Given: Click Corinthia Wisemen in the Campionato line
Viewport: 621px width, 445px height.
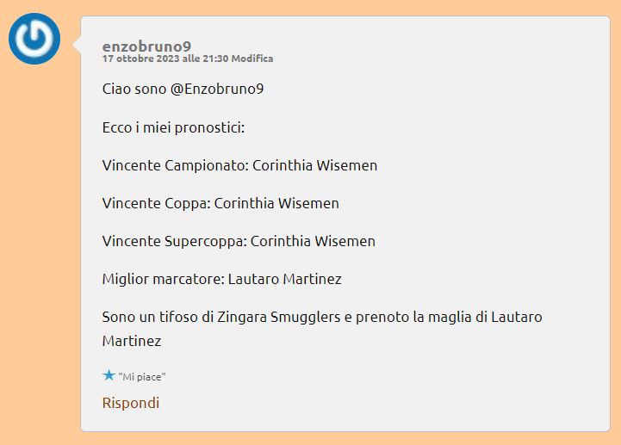Looking at the screenshot, I should point(314,165).
